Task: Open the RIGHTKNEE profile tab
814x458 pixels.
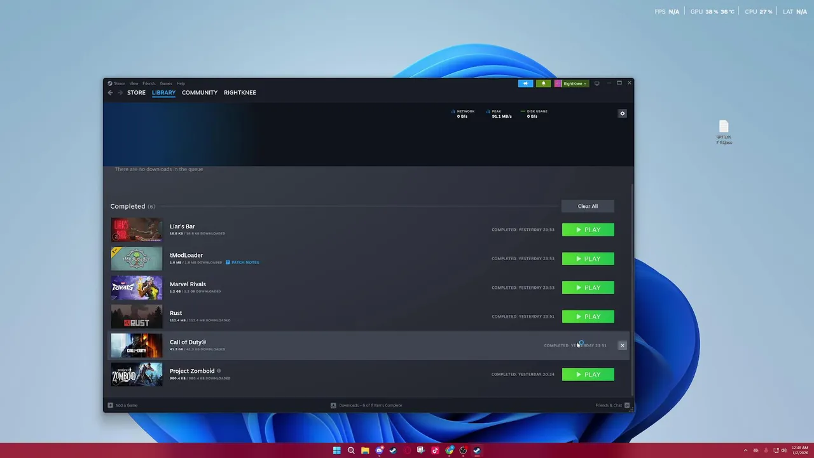Action: 240,92
